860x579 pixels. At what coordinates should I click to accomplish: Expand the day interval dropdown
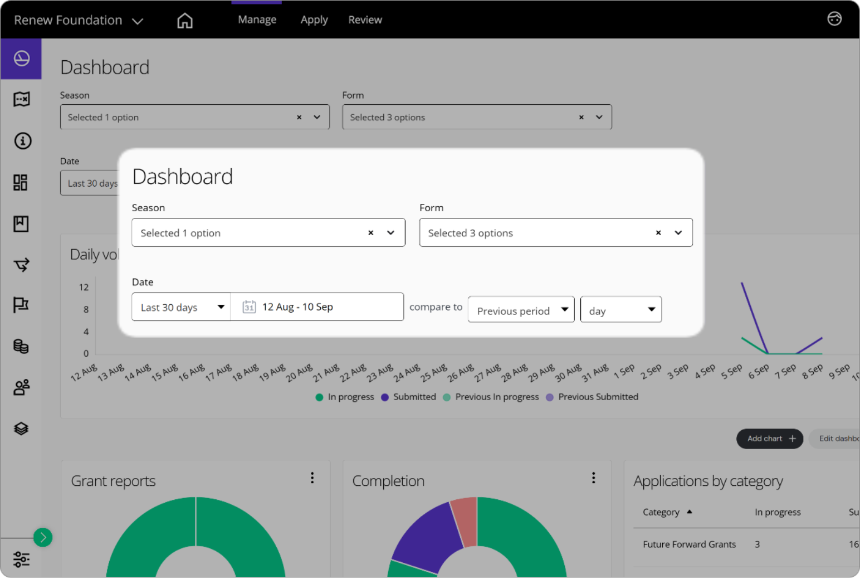(620, 310)
